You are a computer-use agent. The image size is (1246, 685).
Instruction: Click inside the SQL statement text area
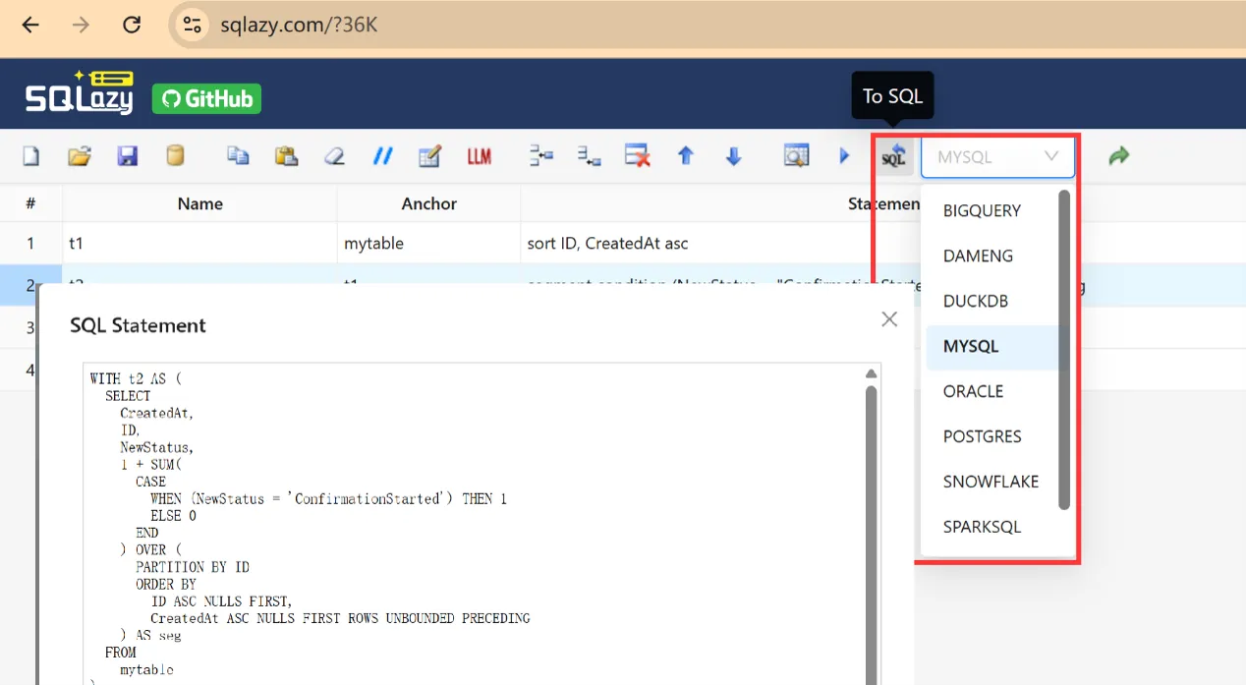[474, 524]
